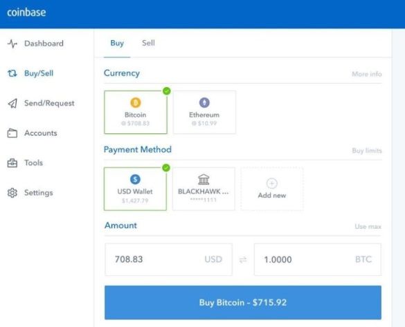Select the Bitcoin currency card
The height and width of the screenshot is (327, 405).
tap(136, 112)
